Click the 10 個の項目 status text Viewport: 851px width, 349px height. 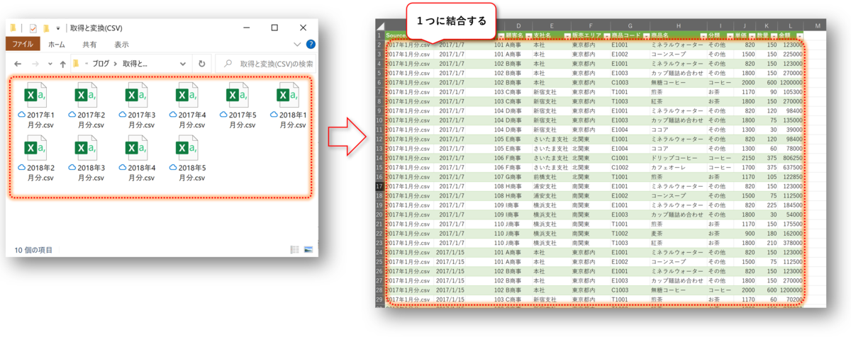[33, 250]
